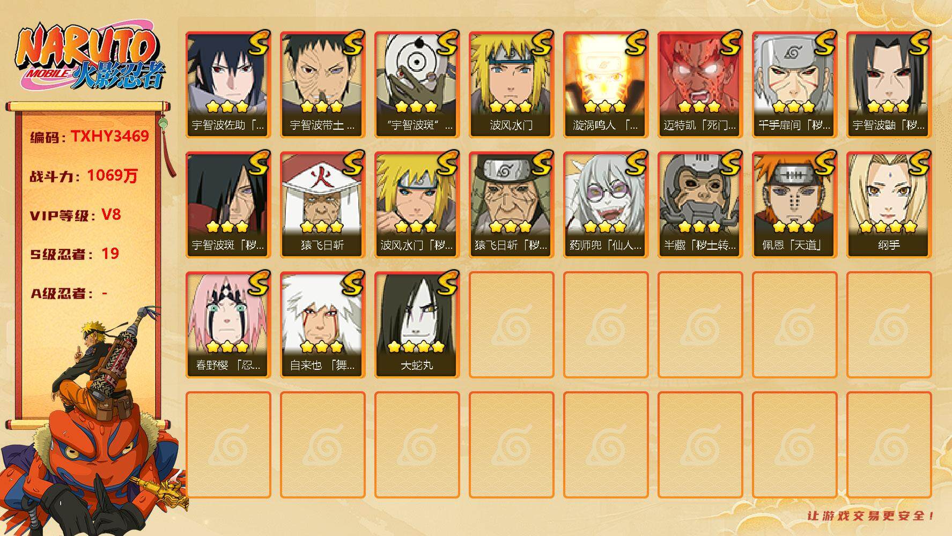Click the account code TXHY3469 text
The image size is (952, 536).
(110, 136)
